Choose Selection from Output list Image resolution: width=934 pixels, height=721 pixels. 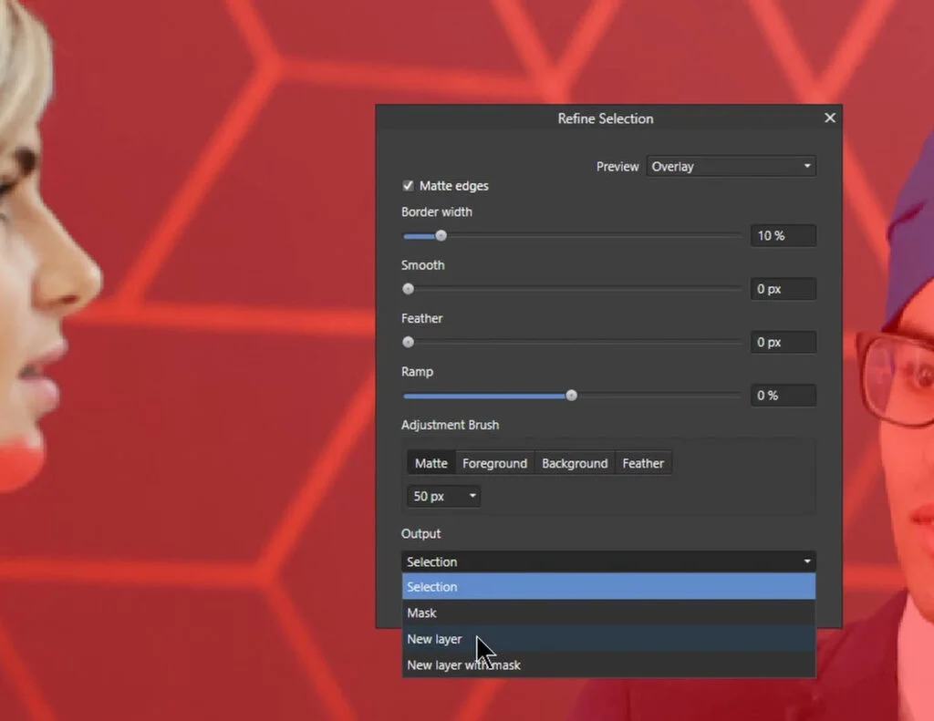tap(608, 586)
